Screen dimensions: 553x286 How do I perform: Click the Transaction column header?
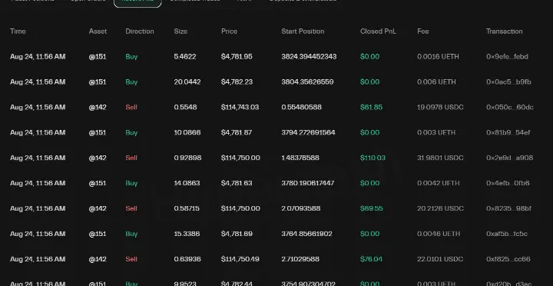coord(504,32)
